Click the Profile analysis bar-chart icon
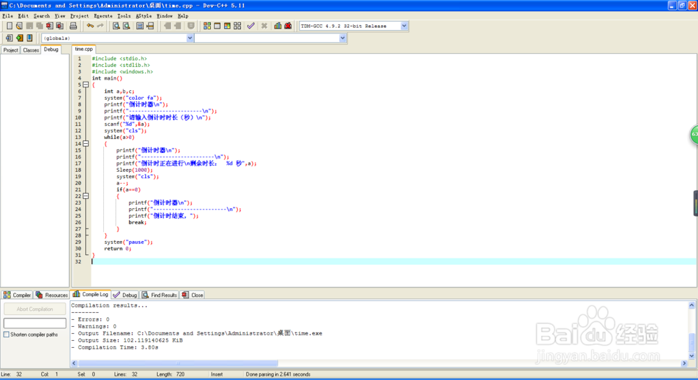The height and width of the screenshot is (380, 698). (x=278, y=26)
